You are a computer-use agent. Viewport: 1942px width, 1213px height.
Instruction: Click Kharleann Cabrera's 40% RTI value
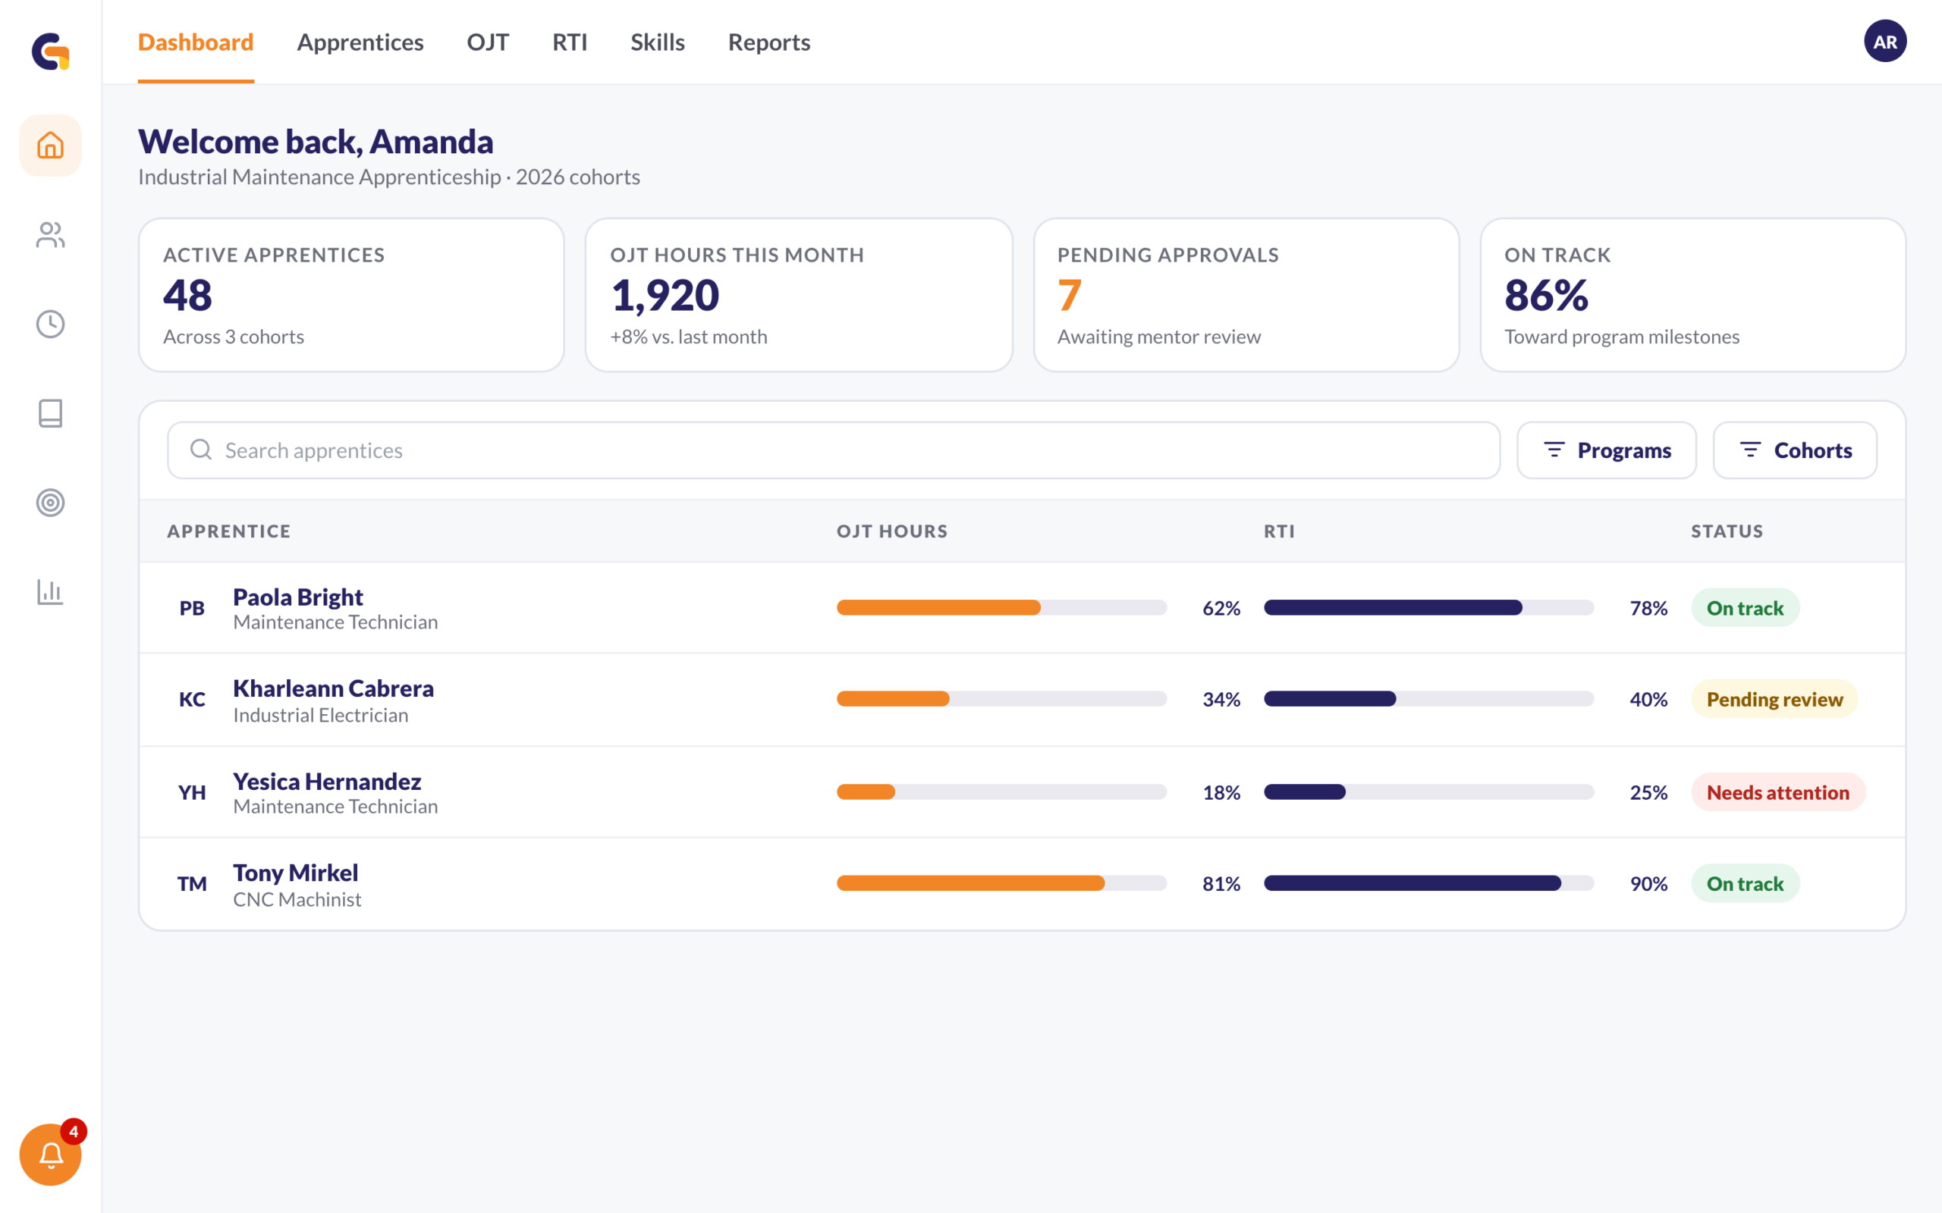pos(1648,700)
